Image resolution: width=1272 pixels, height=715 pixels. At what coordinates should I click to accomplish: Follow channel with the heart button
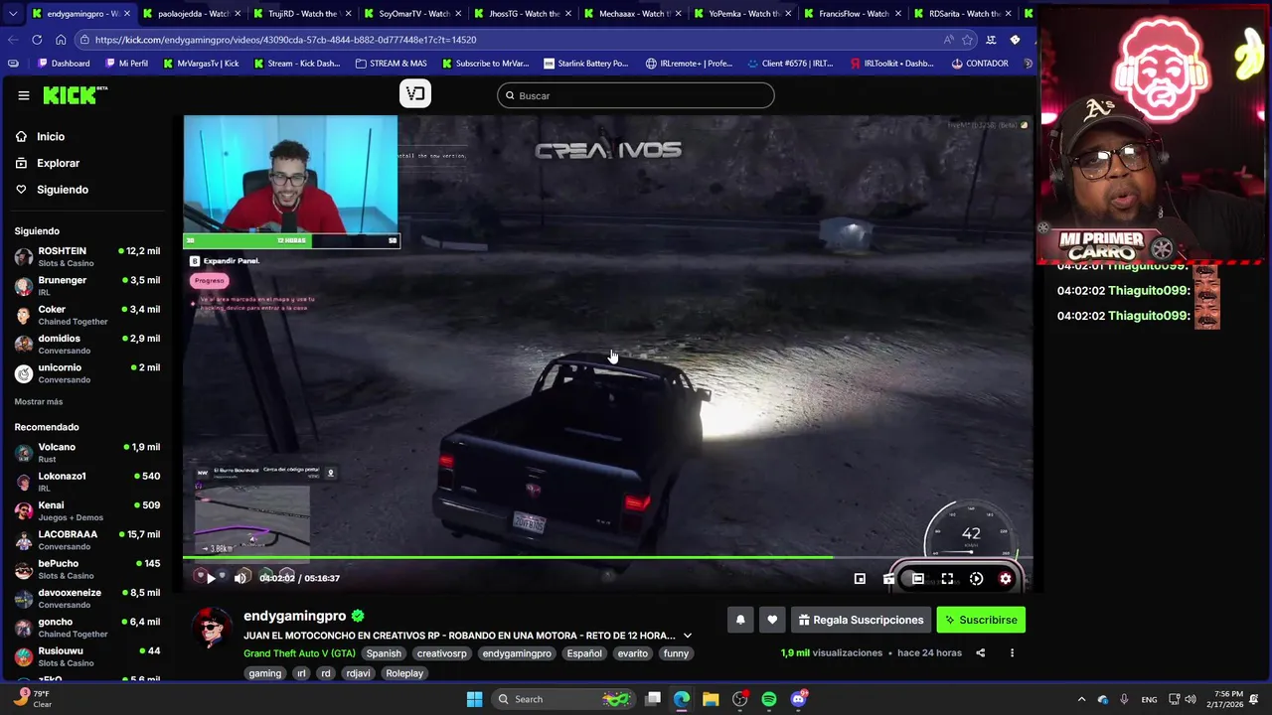(x=772, y=620)
